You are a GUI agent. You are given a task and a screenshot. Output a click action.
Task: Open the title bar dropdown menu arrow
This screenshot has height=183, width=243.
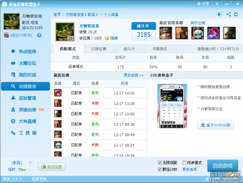coord(217,4)
